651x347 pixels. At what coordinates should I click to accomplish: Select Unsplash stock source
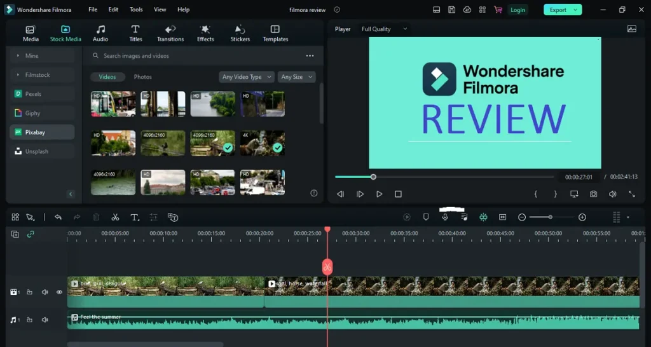tap(42, 151)
